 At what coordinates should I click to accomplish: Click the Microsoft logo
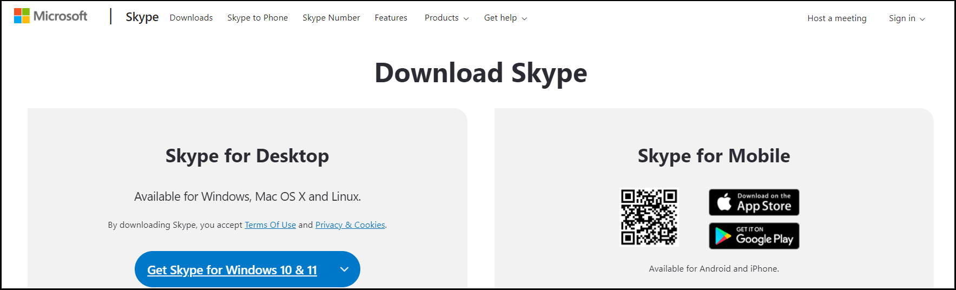click(50, 16)
